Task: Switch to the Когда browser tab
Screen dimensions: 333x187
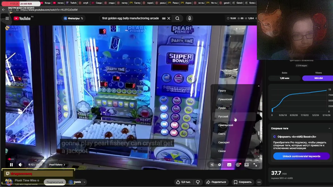Action: (46, 3)
